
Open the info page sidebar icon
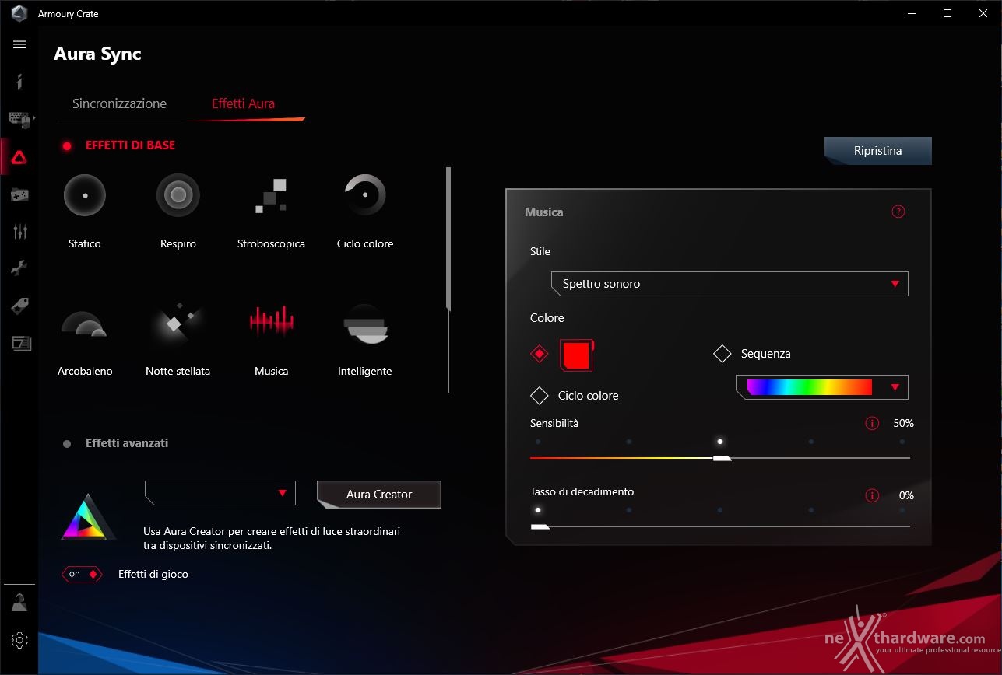[x=19, y=81]
